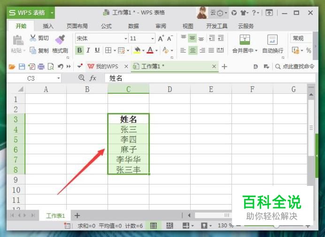Toggle align left
Screen dimensions: 325x237
(183, 50)
